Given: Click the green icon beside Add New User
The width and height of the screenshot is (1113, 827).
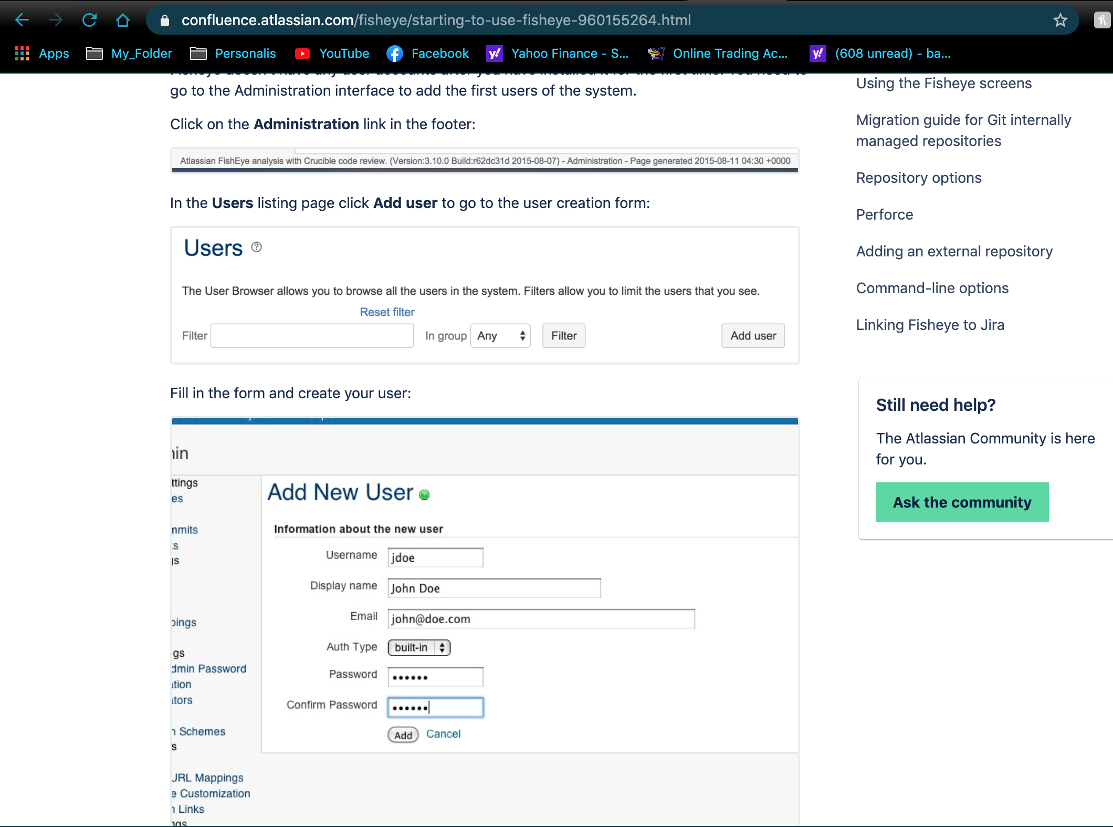Looking at the screenshot, I should [x=424, y=494].
